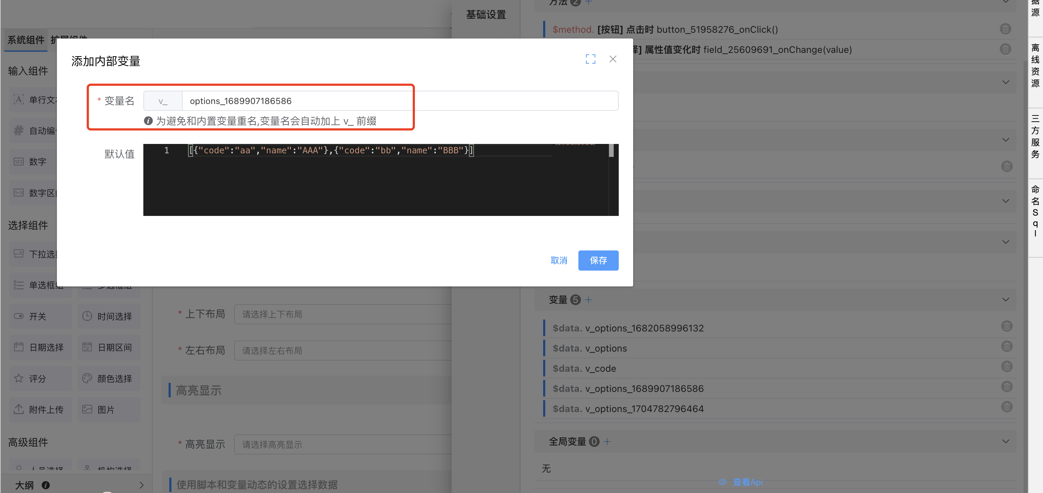Image resolution: width=1043 pixels, height=493 pixels.
Task: Delete the v_options_1682058996132 variable
Action: coord(1006,326)
